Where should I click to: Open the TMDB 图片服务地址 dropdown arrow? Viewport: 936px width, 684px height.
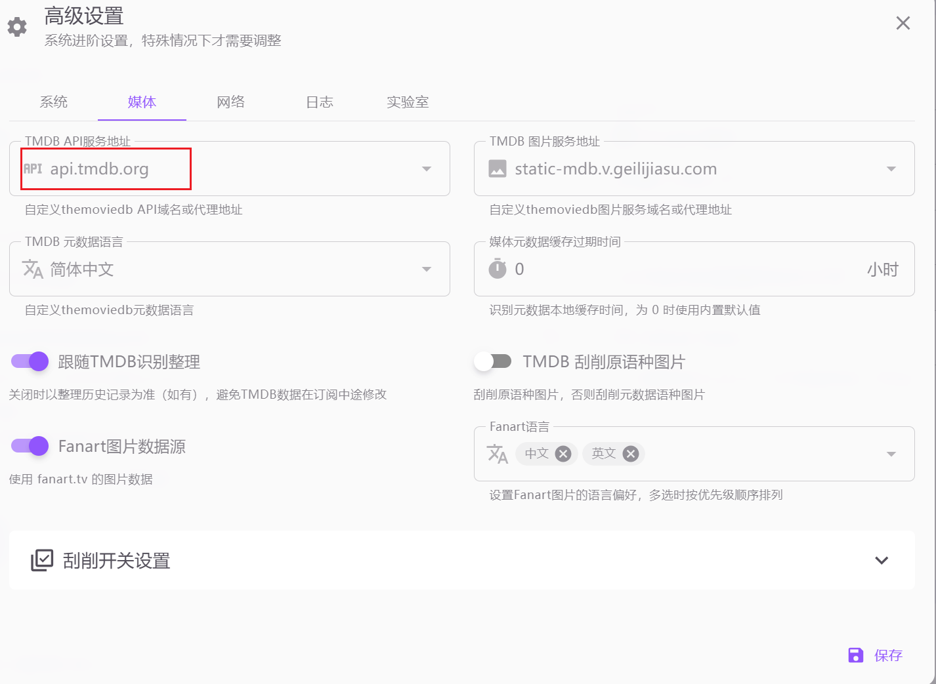[891, 169]
